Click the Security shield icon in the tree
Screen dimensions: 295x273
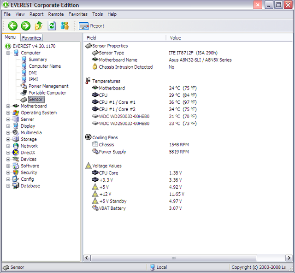click(x=16, y=172)
